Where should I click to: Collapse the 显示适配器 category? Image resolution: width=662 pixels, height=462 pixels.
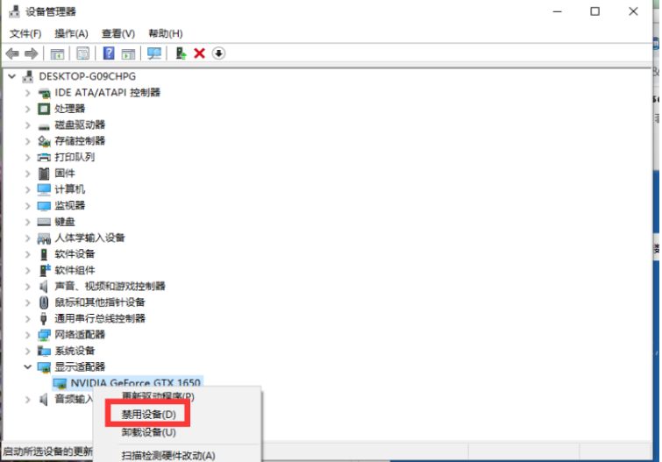tap(28, 367)
